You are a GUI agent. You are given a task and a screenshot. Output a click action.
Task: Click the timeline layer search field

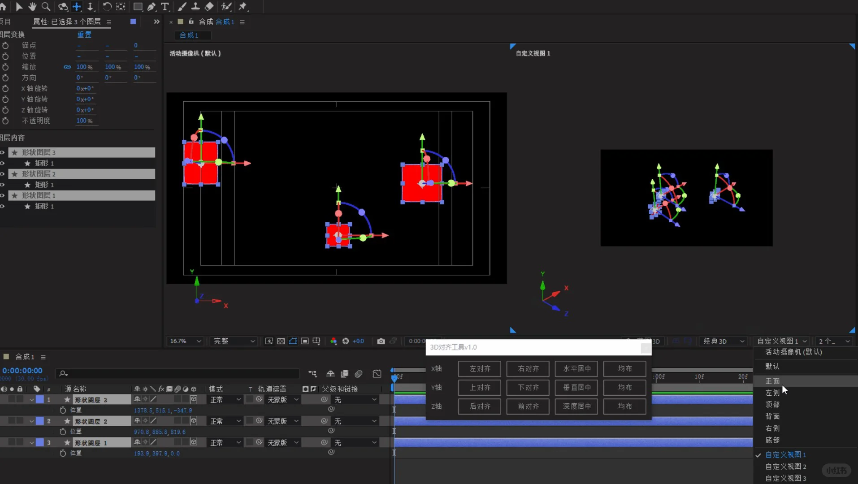tap(178, 373)
